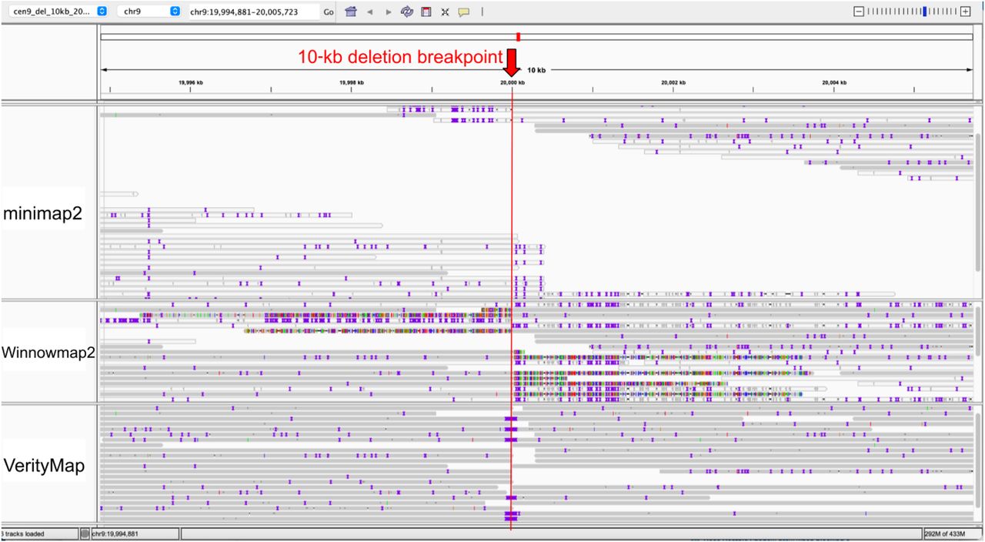
Task: Click the 19,998 kb ruler label
Action: point(352,82)
